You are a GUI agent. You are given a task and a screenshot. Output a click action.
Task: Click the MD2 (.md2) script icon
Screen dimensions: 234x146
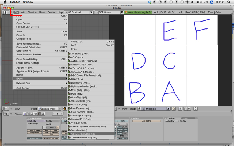coord(69,93)
